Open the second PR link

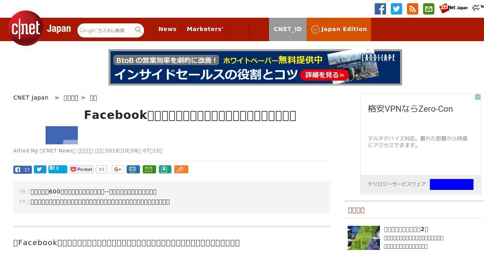pos(100,202)
